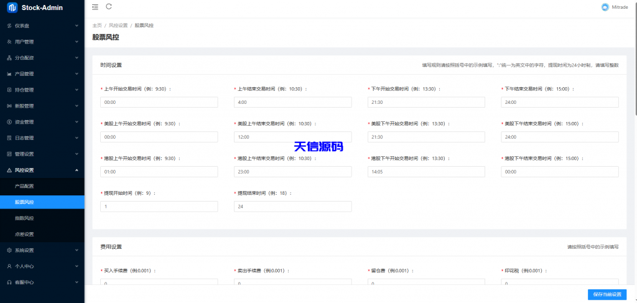Click the 风控设置 breadcrumb link
Screen dimensions: 637x303
tap(118, 25)
